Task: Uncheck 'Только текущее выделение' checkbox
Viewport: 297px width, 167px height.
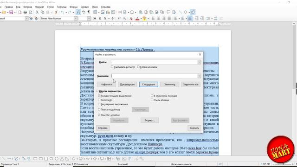Action: (99, 96)
